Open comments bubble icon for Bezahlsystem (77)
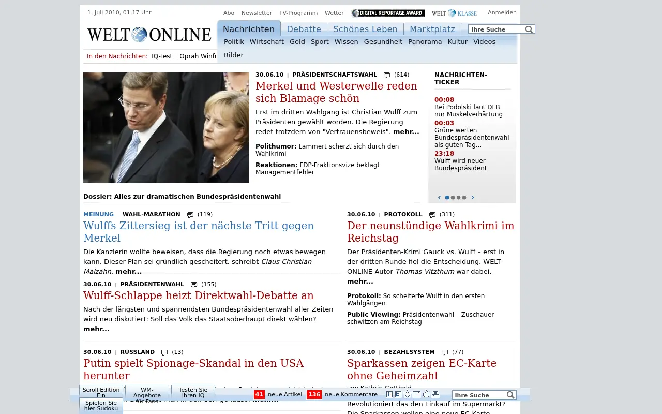The image size is (662, 414). 445,352
